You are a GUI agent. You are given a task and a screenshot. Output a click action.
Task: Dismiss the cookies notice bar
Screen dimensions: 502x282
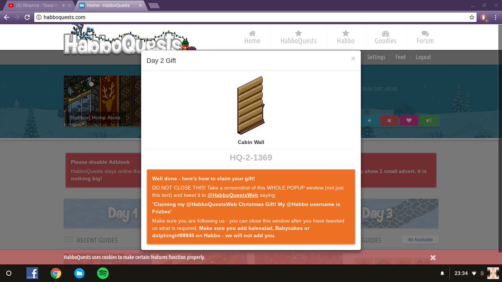[433, 258]
